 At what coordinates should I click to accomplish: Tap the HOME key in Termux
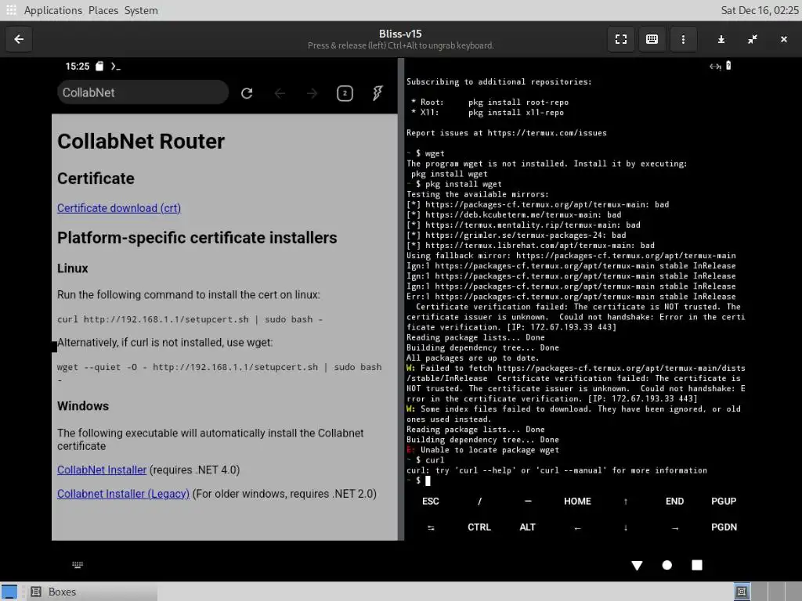(577, 502)
